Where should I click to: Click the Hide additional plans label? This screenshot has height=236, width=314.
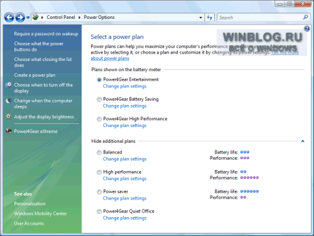coord(113,141)
